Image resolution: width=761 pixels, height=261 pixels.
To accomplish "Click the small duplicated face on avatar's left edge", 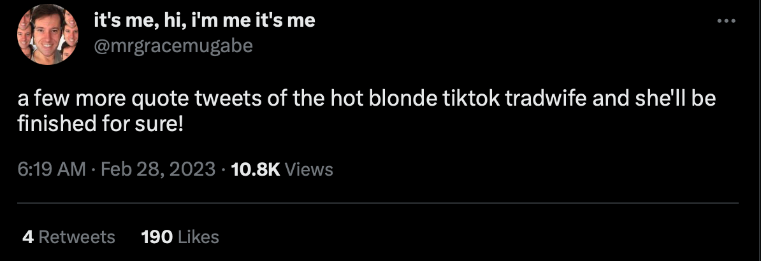I will click(x=24, y=35).
